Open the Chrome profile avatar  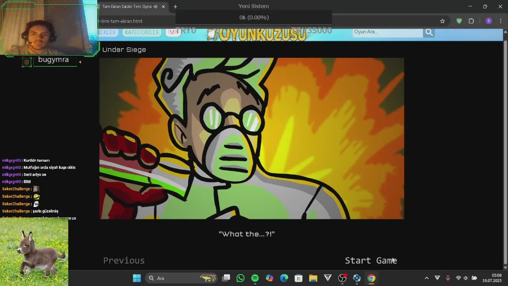pyautogui.click(x=489, y=21)
